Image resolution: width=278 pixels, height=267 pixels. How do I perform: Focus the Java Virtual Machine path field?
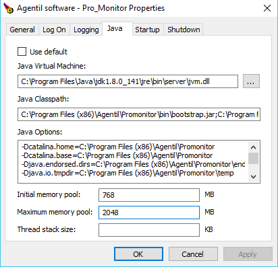(x=128, y=81)
